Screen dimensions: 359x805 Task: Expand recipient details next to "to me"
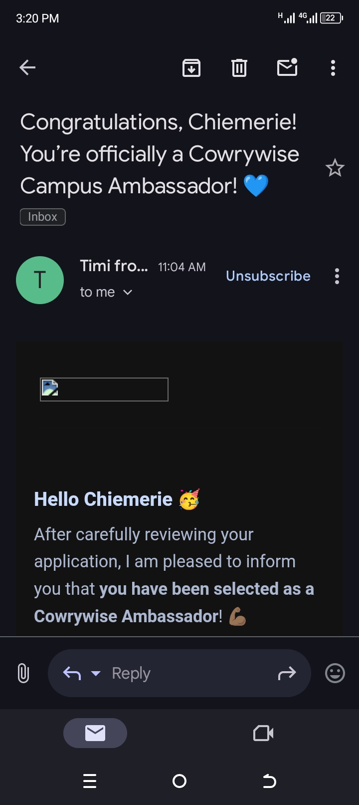click(128, 292)
